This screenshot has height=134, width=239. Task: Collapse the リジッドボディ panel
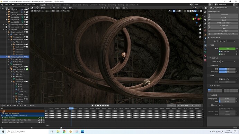pyautogui.click(x=214, y=38)
